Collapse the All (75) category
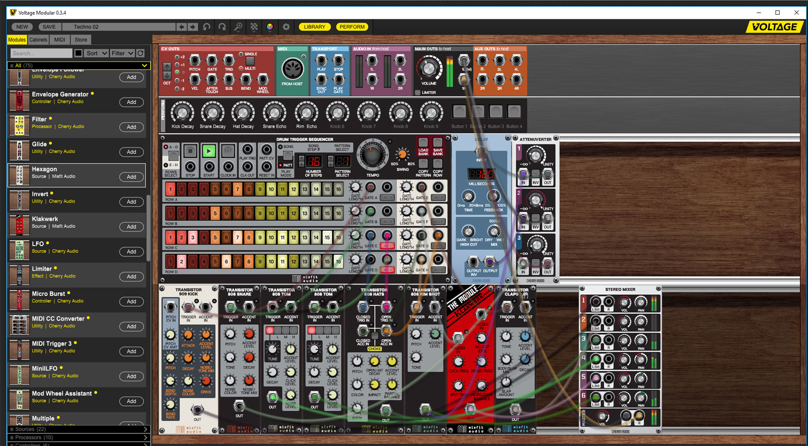 [79, 66]
